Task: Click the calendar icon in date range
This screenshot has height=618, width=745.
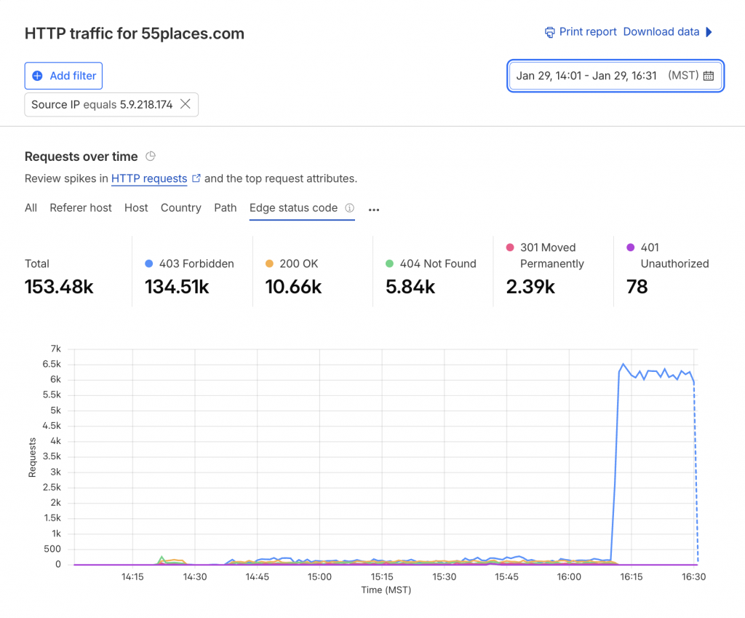Action: [x=709, y=76]
